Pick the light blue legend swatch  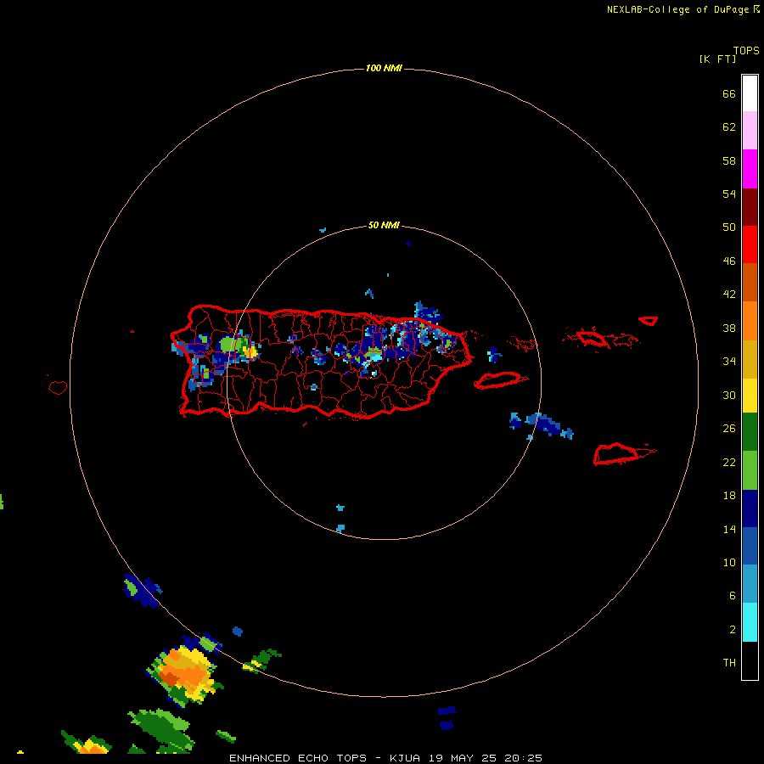[750, 584]
